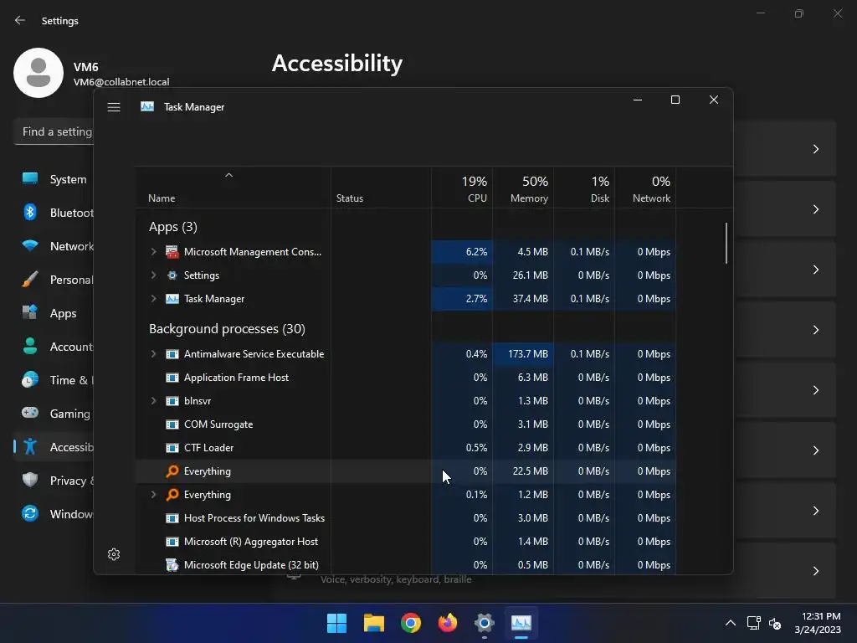The image size is (857, 643).
Task: Sort processes by Network column
Action: coord(645,188)
